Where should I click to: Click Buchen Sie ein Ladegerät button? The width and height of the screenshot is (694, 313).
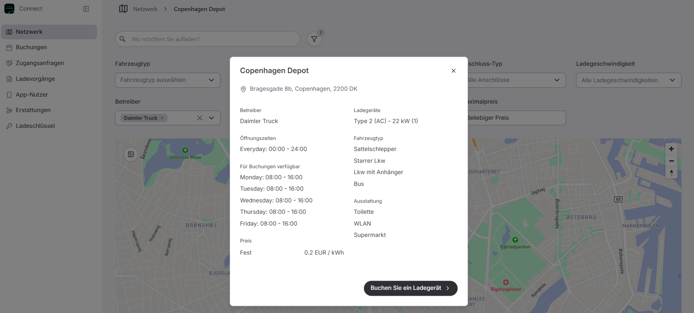411,288
